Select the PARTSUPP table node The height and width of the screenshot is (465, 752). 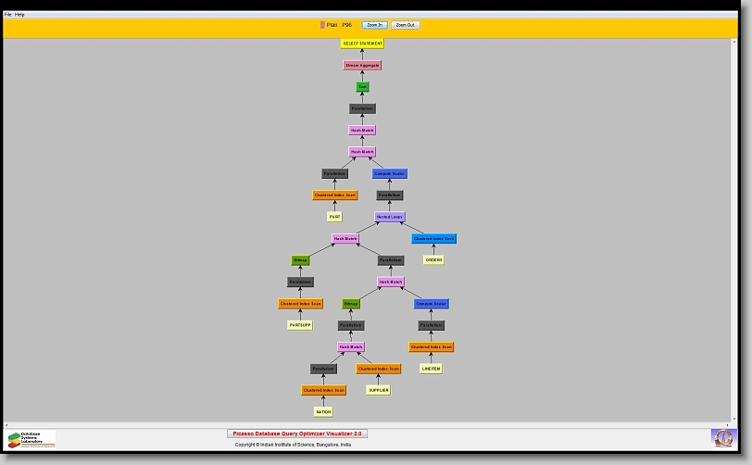pos(300,325)
